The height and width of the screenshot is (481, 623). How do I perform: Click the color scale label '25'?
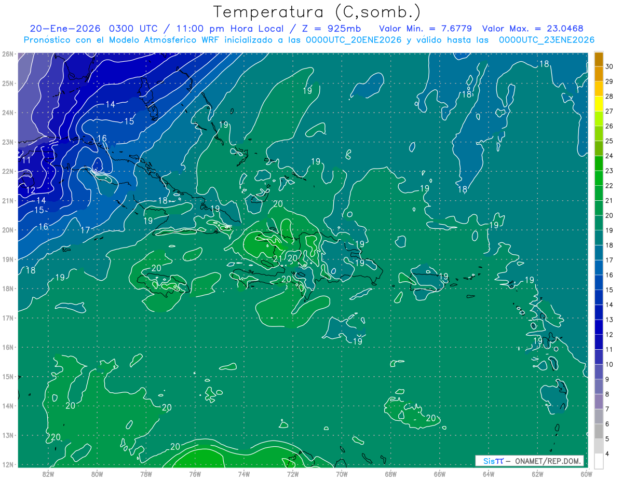(x=609, y=141)
